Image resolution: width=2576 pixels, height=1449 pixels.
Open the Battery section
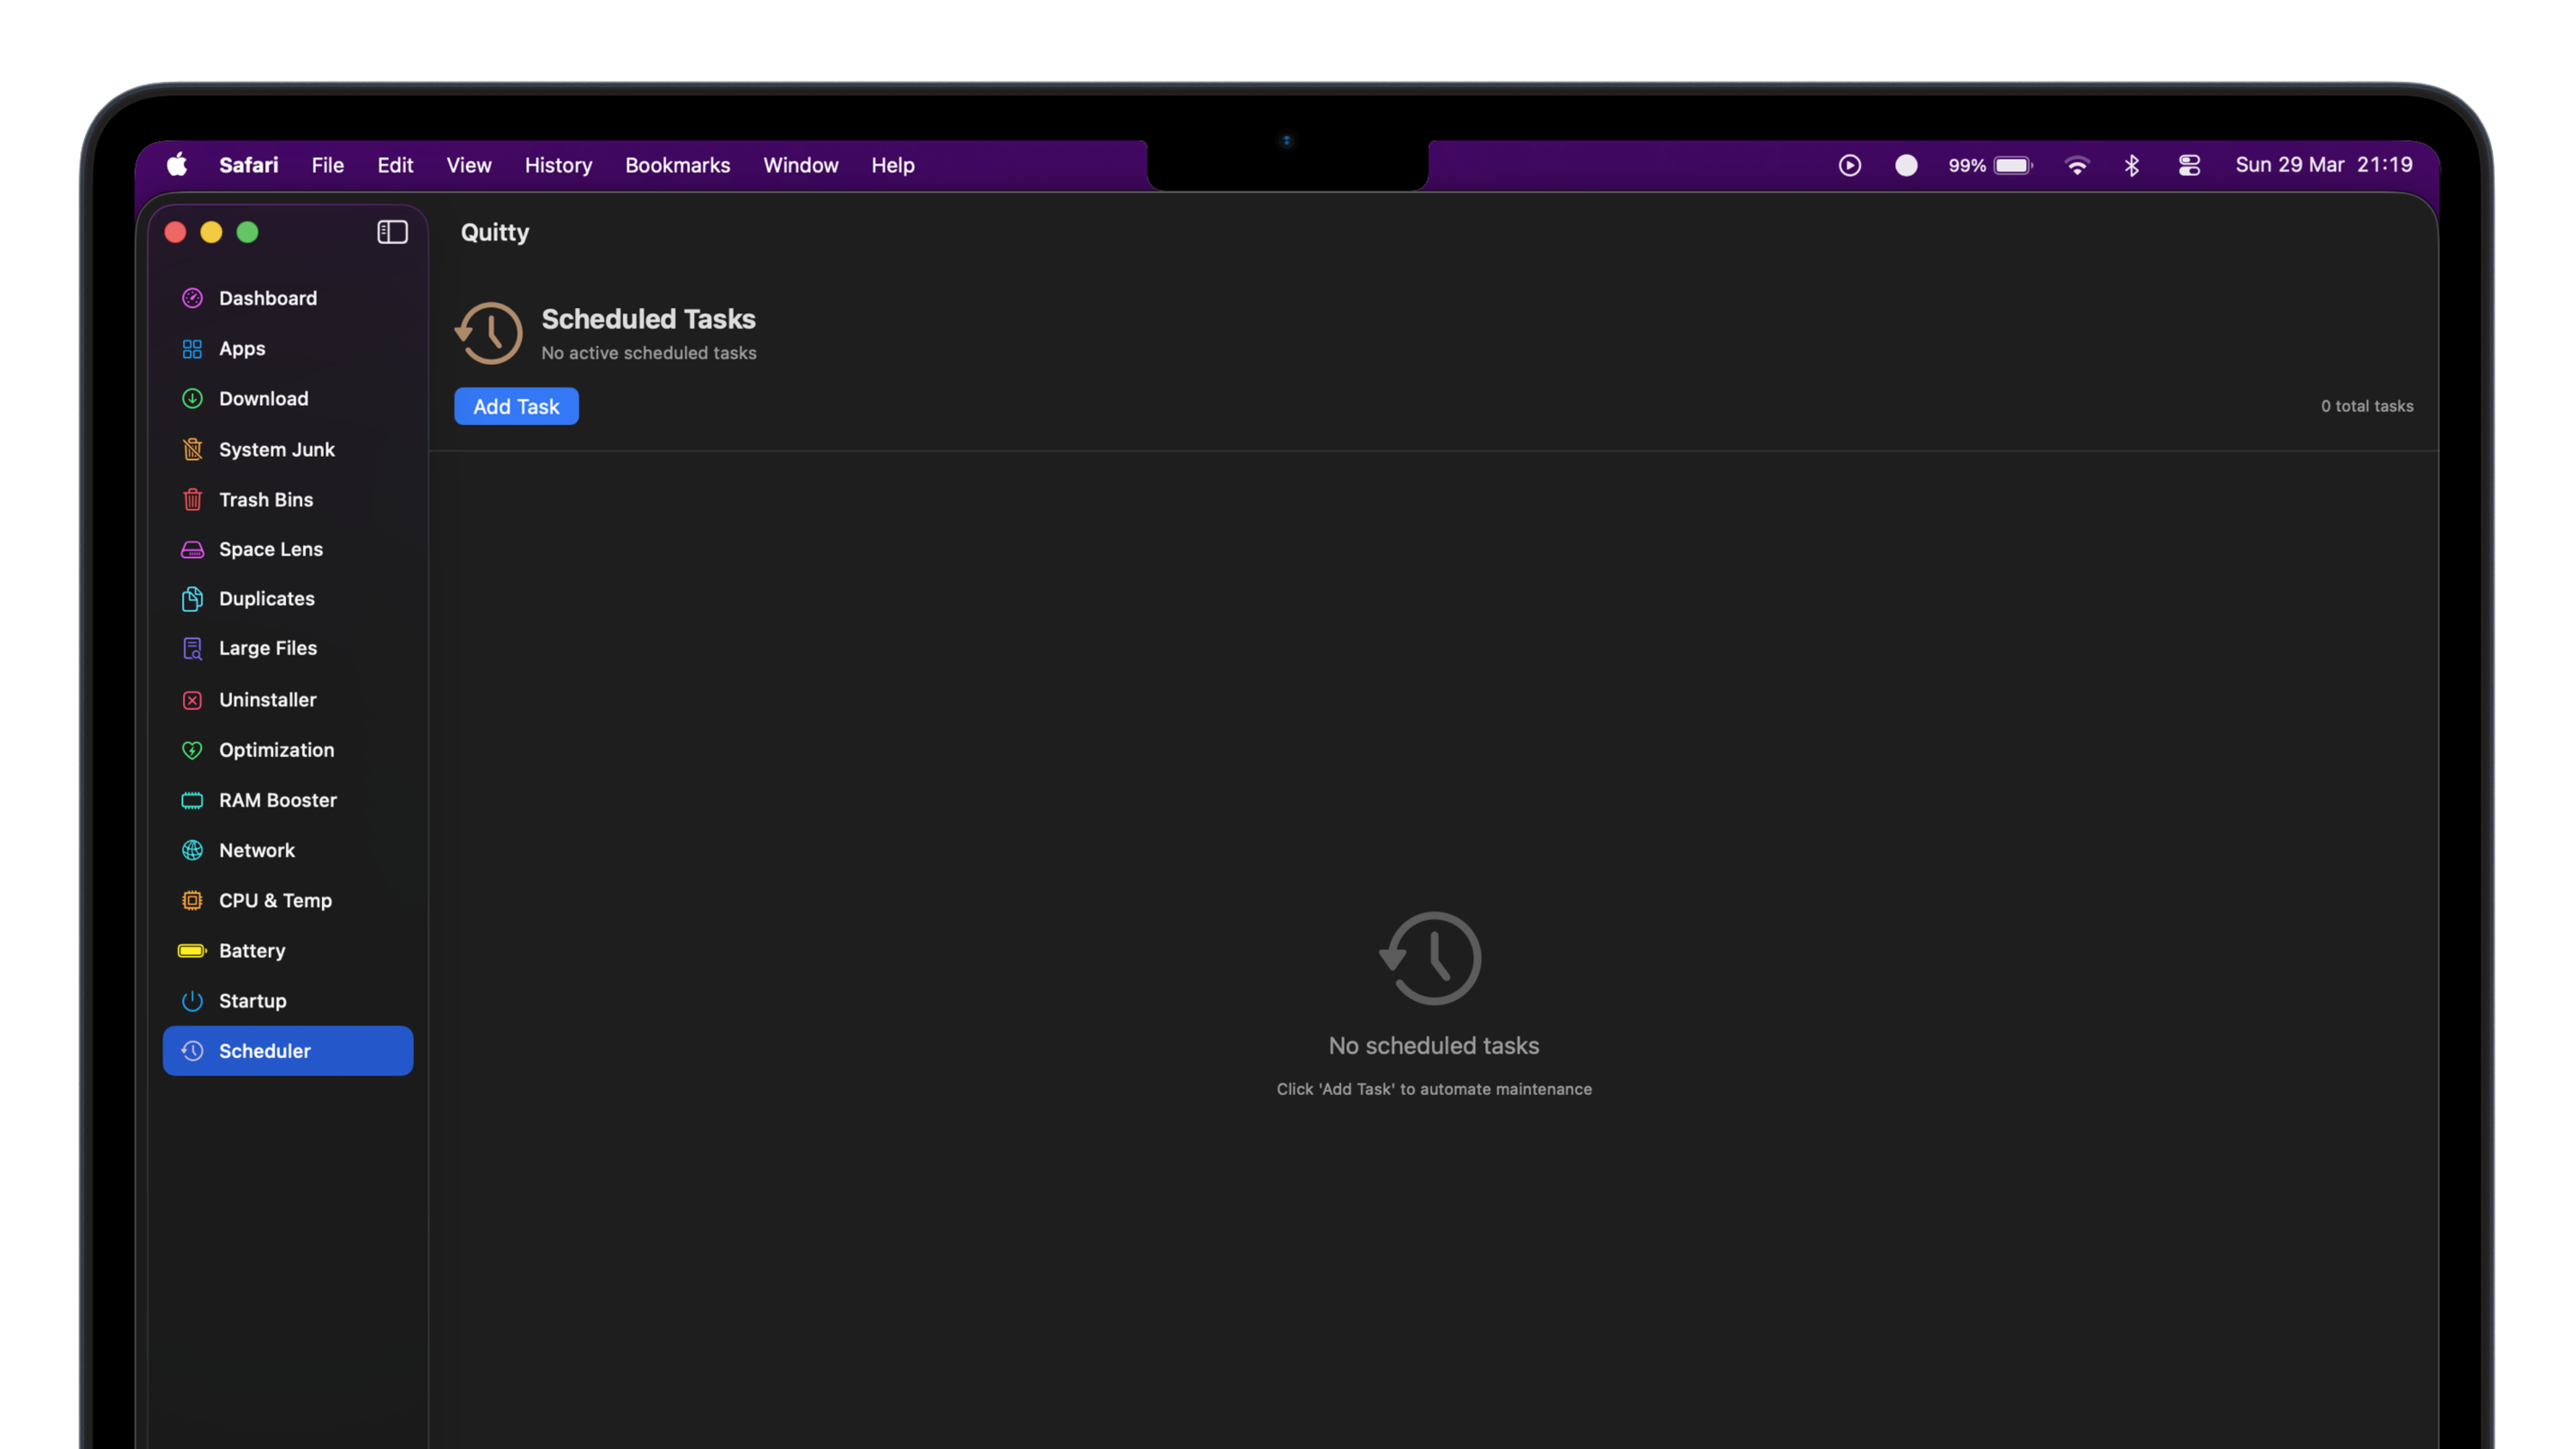[x=251, y=950]
